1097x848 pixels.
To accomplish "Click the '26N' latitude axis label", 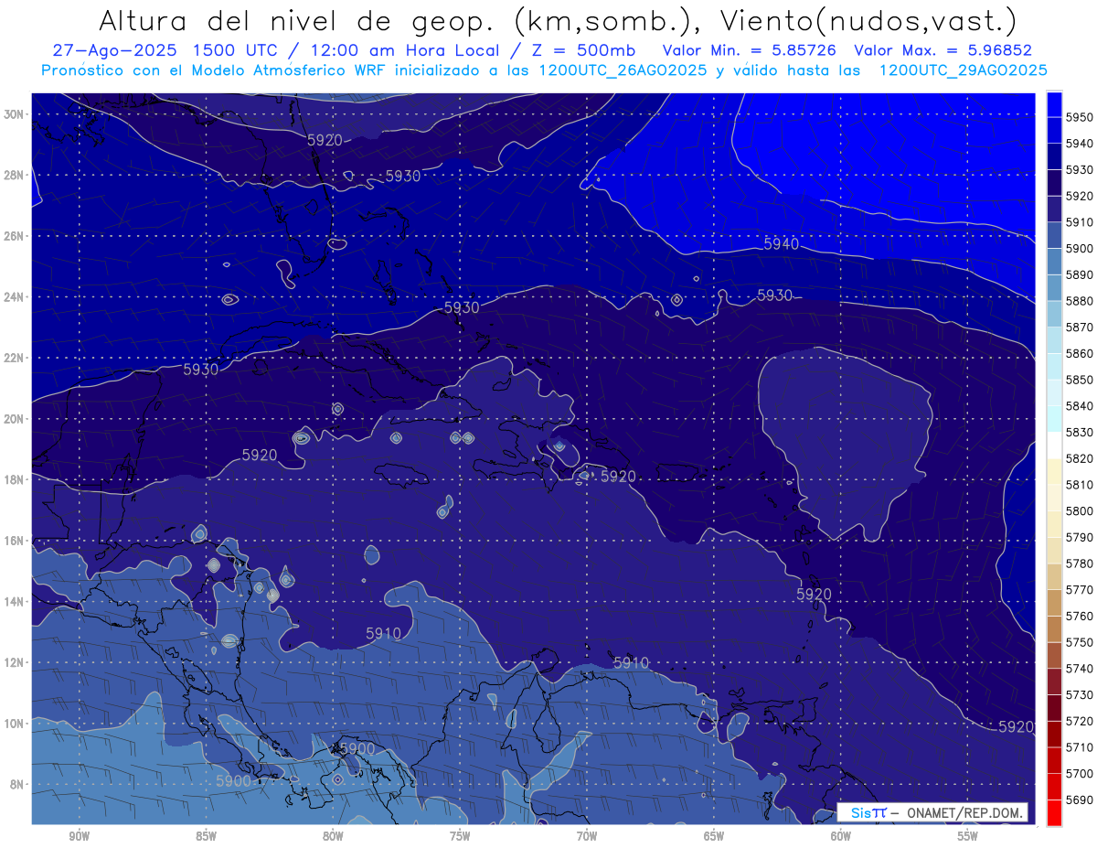I will (x=16, y=236).
